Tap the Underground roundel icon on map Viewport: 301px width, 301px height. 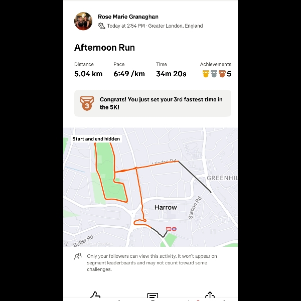pos(174,229)
